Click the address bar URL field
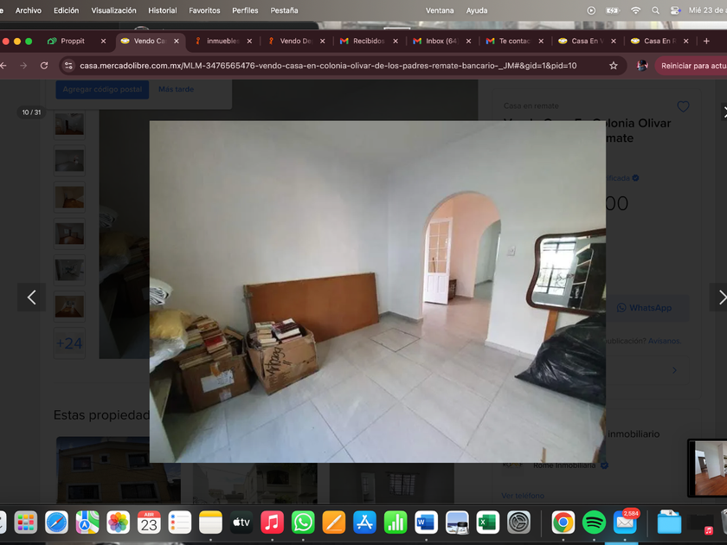Viewport: 727px width, 545px height. 329,66
